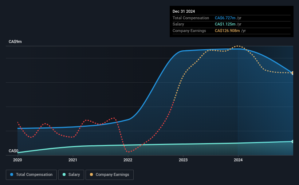Click the CA$1.125m salary value

point(225,24)
